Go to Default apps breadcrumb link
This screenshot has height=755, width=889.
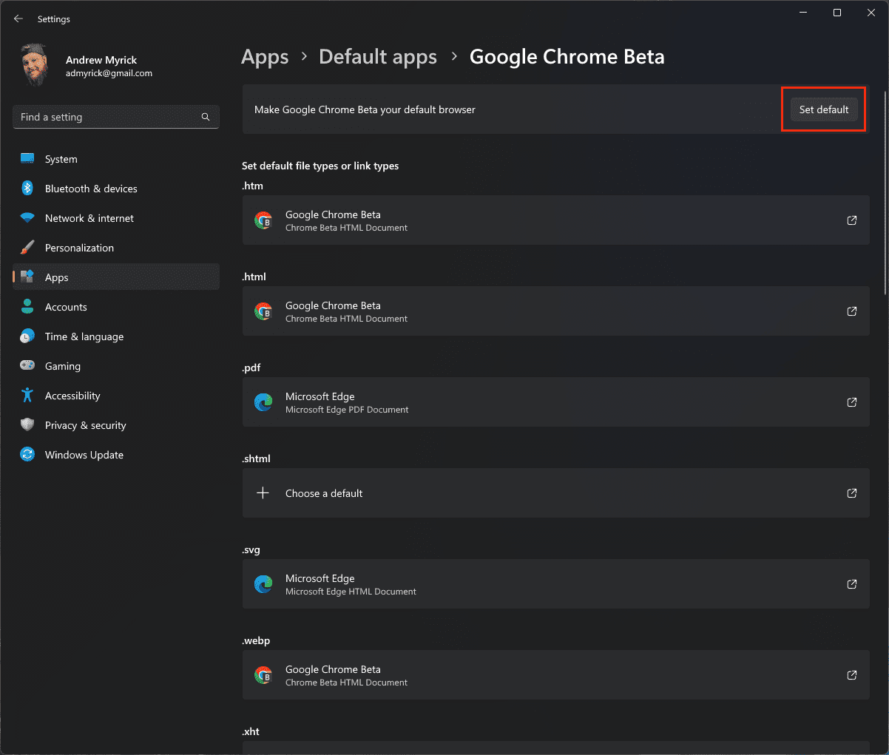tap(378, 57)
